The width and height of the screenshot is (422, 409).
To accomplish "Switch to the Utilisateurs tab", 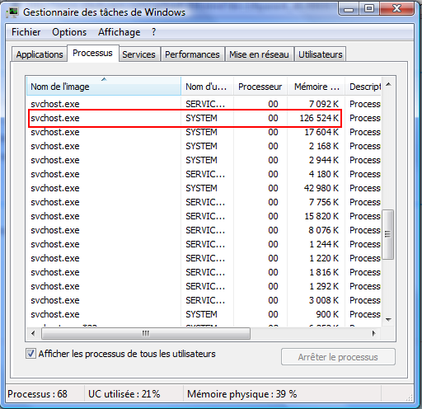I will 321,54.
